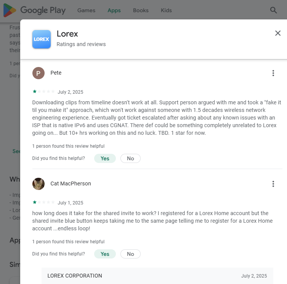Select the reviewer name Cat MacPherson
Screen dimensions: 287x284
[71, 183]
